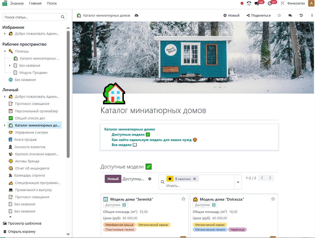Toggle Доступно checkbox on Serenità card

point(124,205)
